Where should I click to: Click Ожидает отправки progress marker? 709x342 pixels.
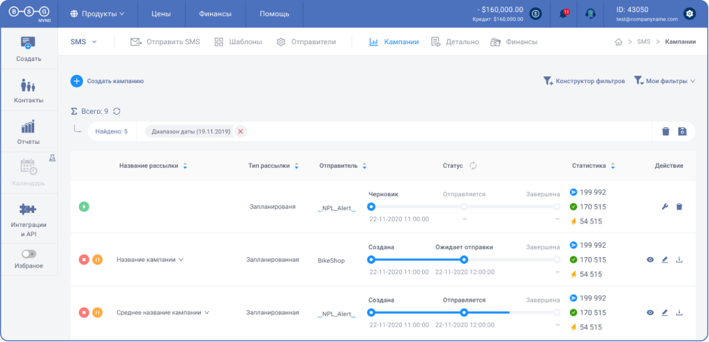464,260
